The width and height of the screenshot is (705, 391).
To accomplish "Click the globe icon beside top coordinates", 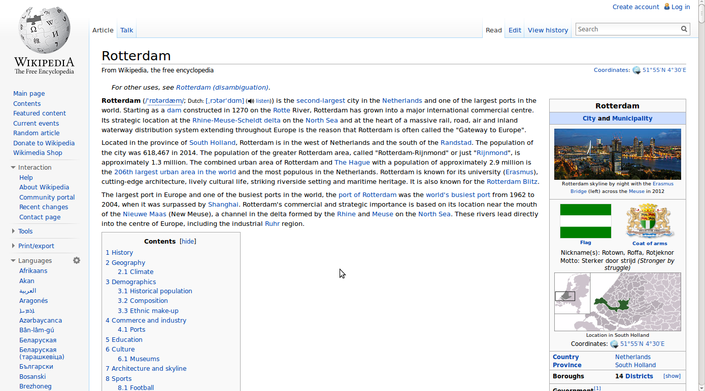I will 636,70.
